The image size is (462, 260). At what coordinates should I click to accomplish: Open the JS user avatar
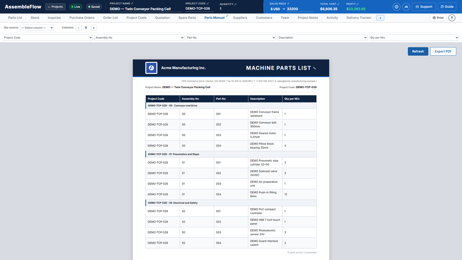tap(406, 7)
